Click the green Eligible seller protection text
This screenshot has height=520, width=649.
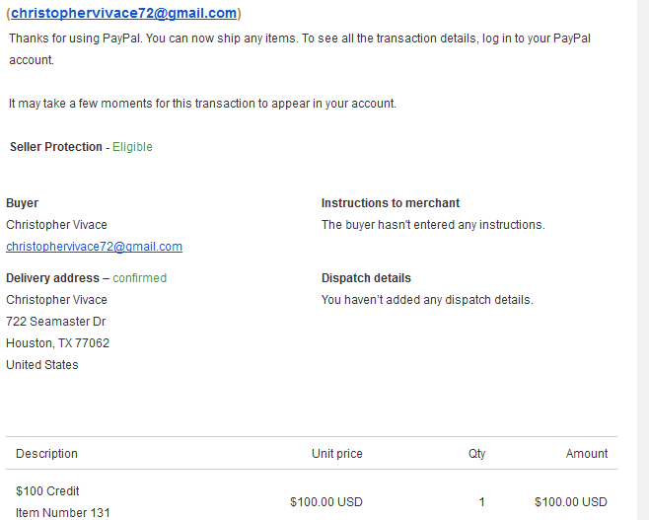pyautogui.click(x=132, y=147)
